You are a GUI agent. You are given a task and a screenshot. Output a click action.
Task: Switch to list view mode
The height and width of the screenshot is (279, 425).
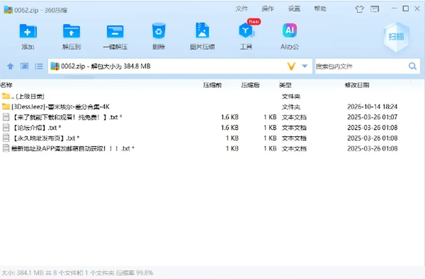pyautogui.click(x=39, y=66)
